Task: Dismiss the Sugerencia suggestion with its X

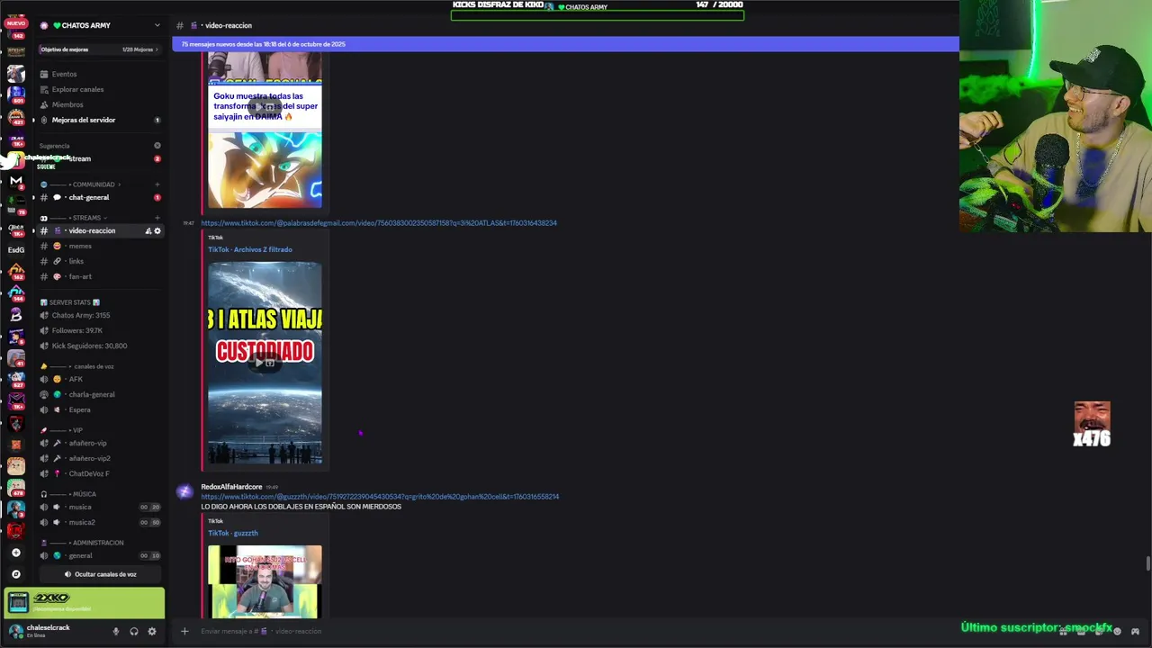Action: [157, 146]
